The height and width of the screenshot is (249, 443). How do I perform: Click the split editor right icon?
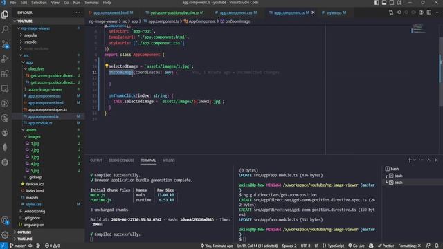coord(429,12)
